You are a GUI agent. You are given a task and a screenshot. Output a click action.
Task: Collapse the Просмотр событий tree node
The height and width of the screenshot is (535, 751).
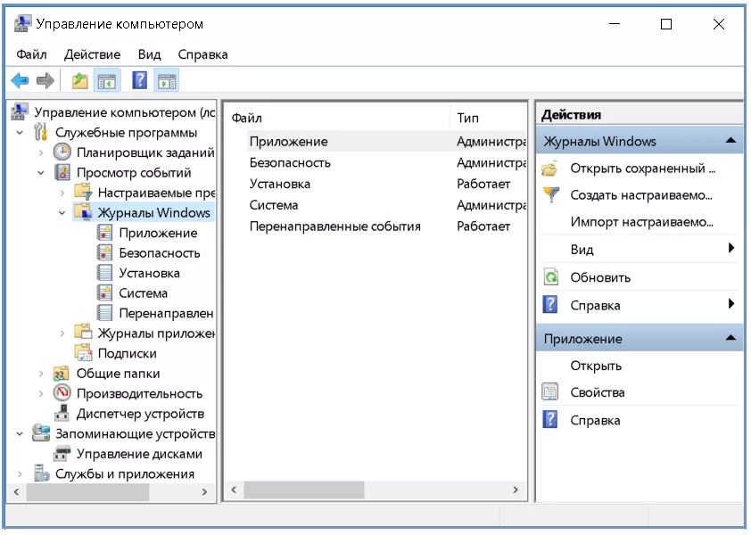41,173
